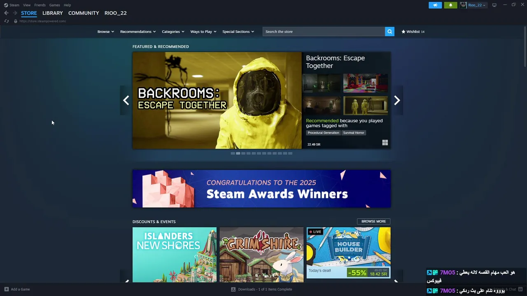Show next featured game with right arrow
Screen dimensions: 527x296
(397, 100)
